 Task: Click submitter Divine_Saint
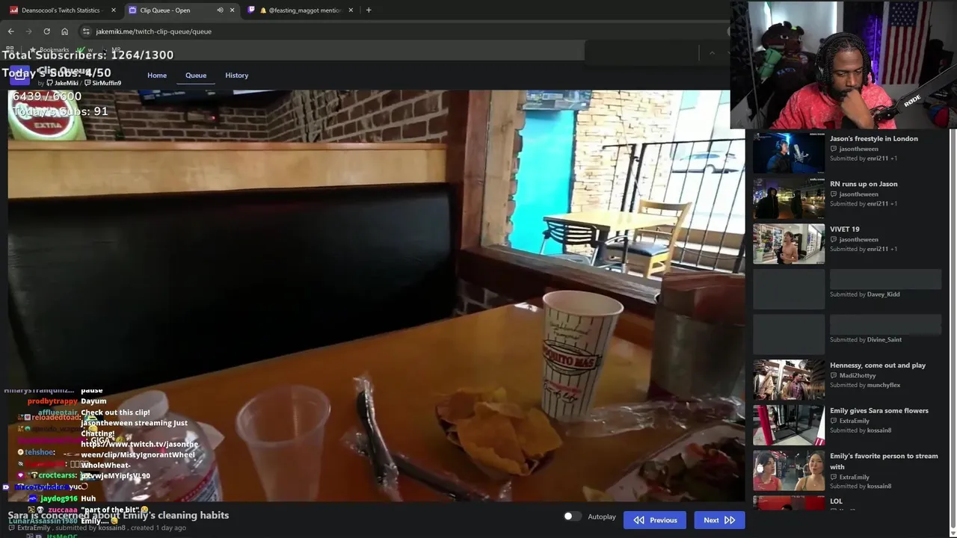[884, 340]
